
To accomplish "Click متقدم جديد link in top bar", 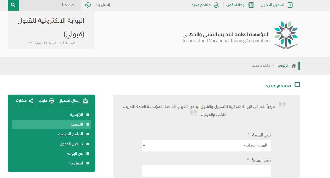I will pyautogui.click(x=201, y=5).
